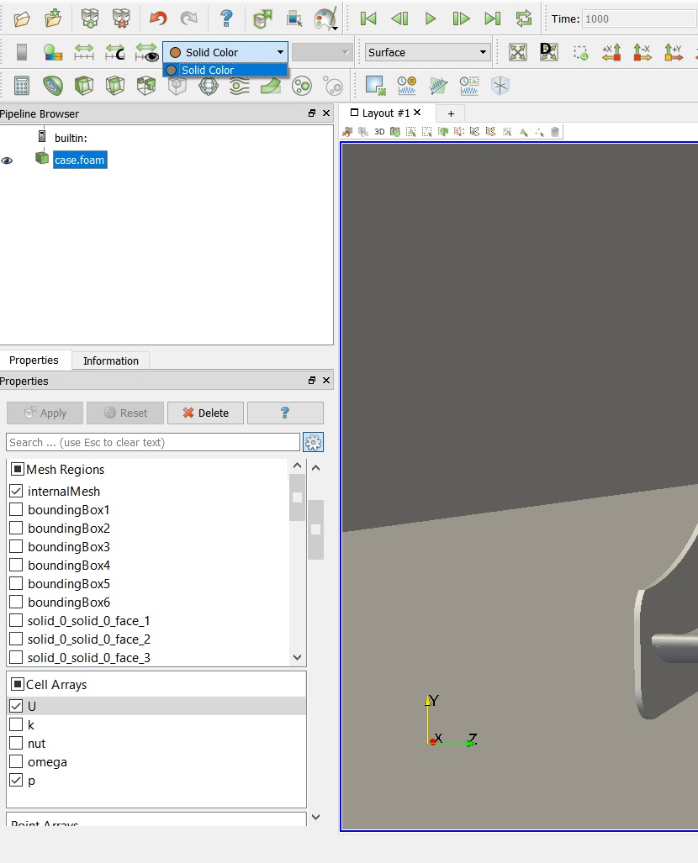
Task: Click the Reset Camera icon
Action: tap(518, 52)
